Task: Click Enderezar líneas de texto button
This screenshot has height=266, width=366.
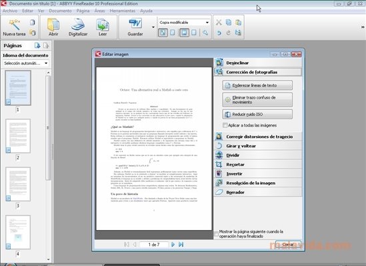Action: [257, 85]
